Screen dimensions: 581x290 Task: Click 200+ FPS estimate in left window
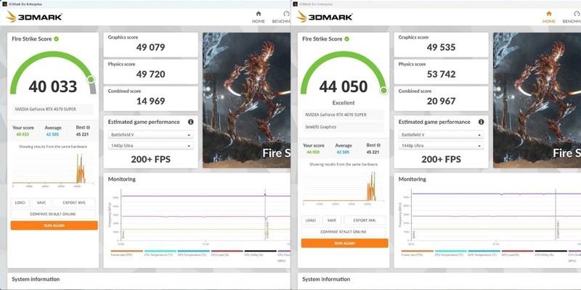click(x=150, y=159)
